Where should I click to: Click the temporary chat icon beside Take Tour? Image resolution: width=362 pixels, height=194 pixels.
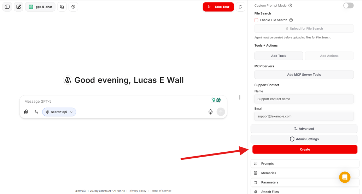click(x=241, y=7)
